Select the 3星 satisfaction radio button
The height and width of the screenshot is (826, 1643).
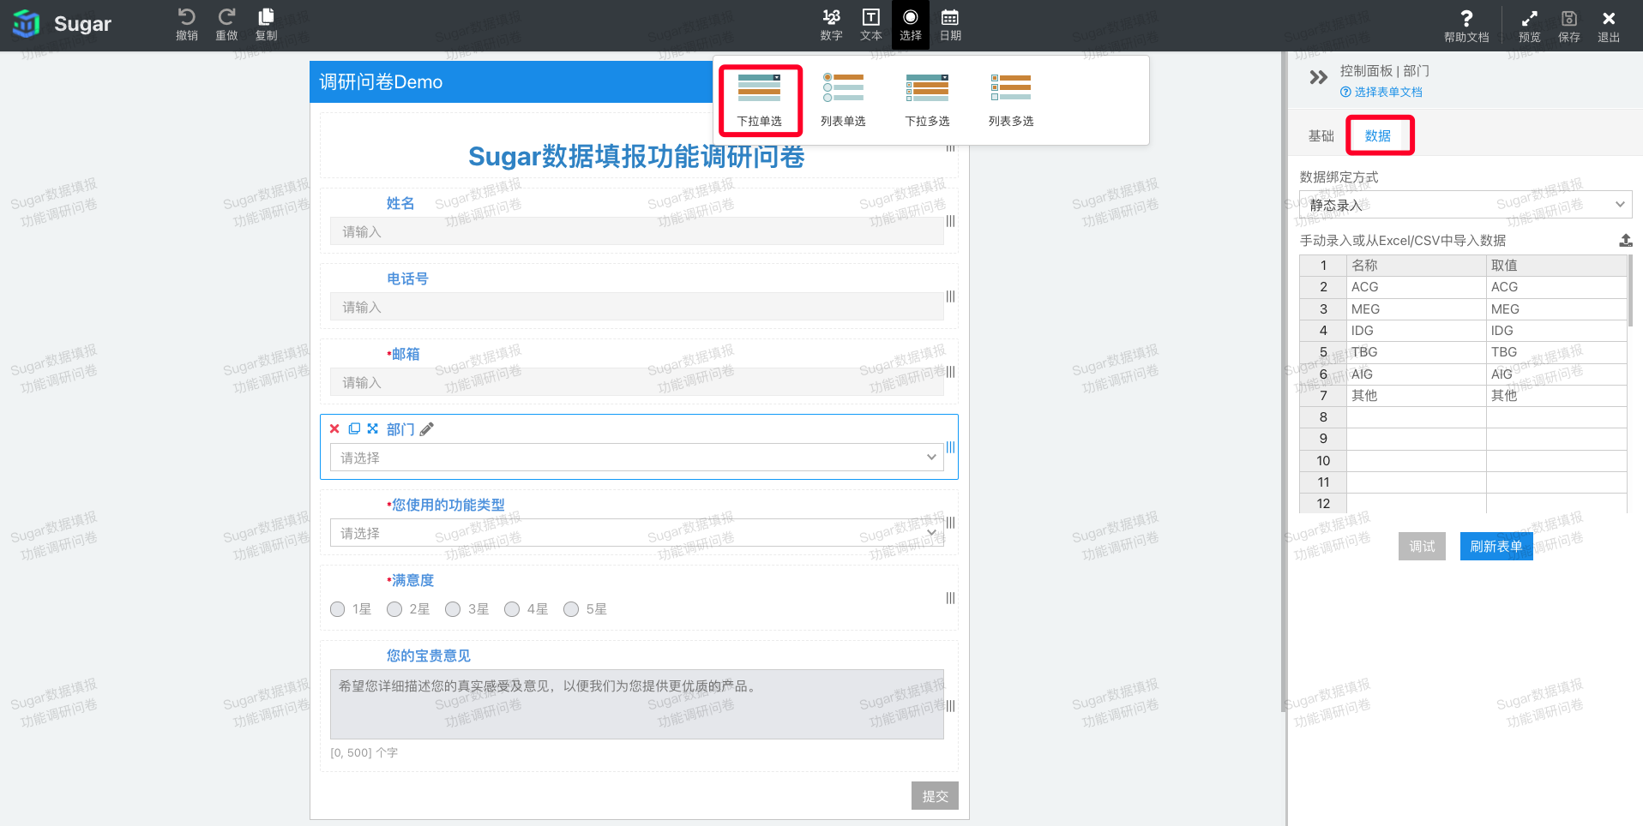(x=453, y=609)
